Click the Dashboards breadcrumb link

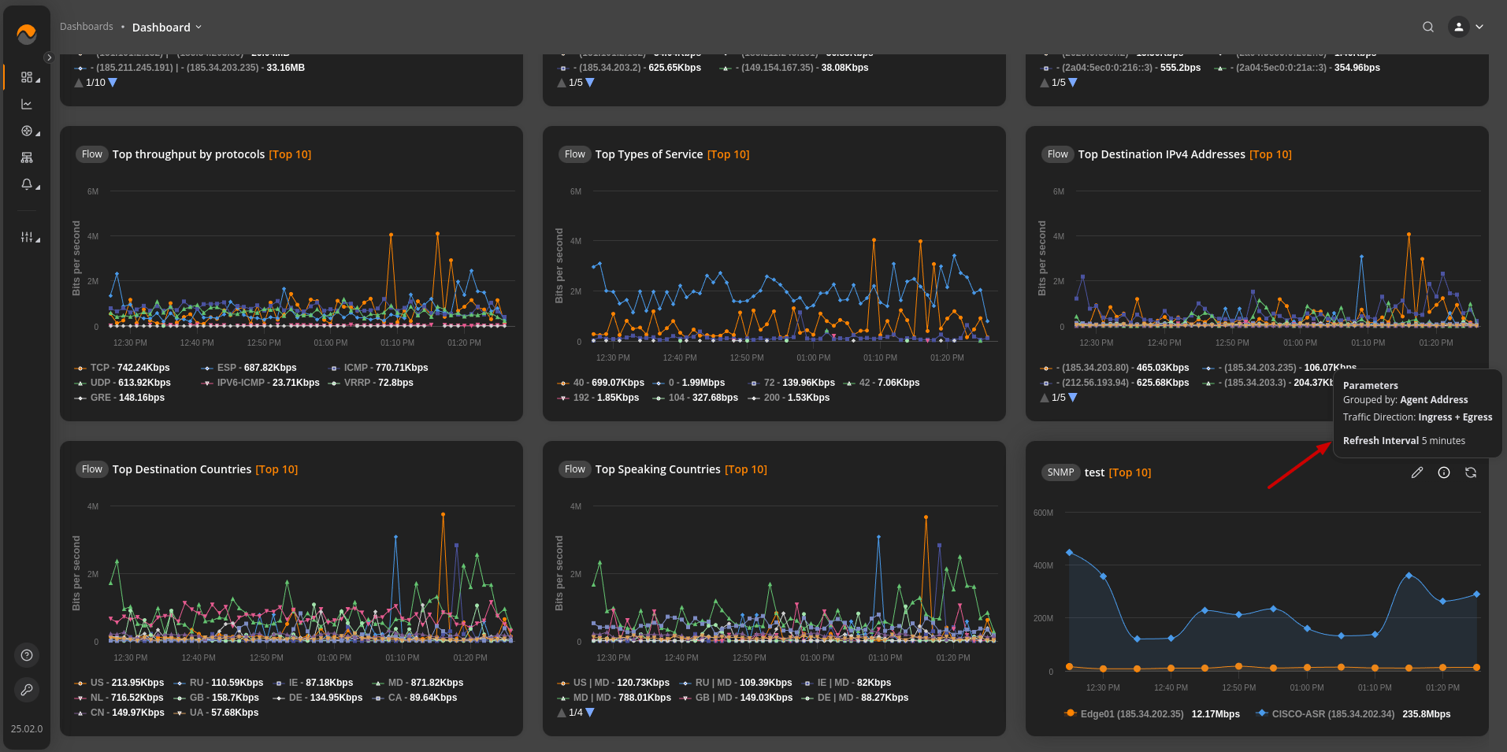(x=87, y=27)
